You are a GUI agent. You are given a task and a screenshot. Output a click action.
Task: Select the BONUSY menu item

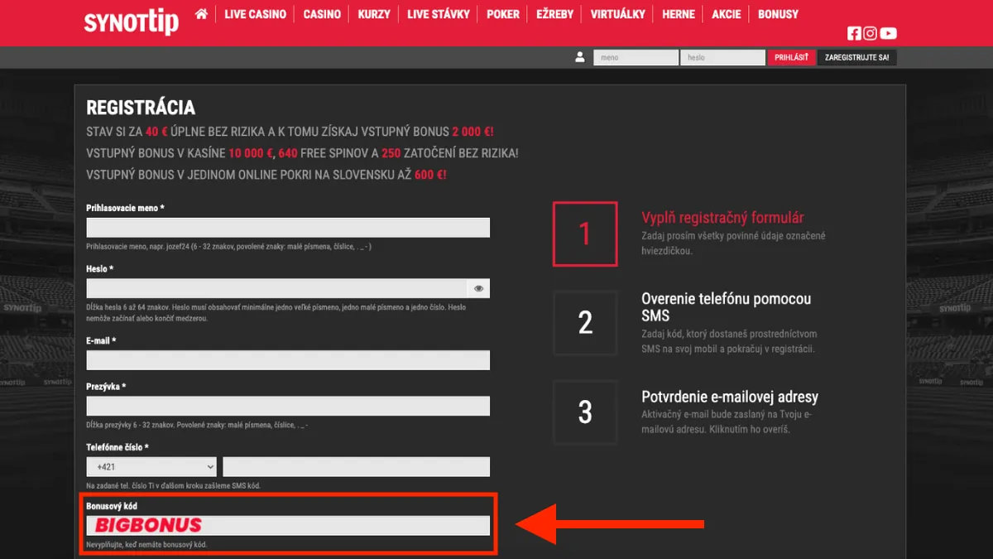point(778,14)
